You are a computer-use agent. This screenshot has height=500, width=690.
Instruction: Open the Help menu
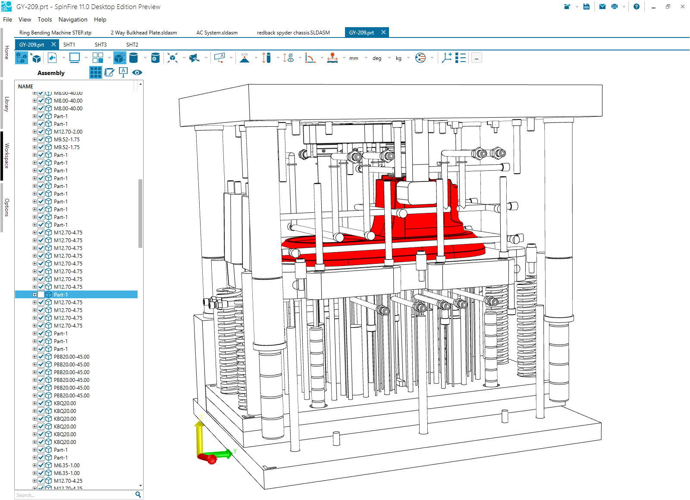100,19
